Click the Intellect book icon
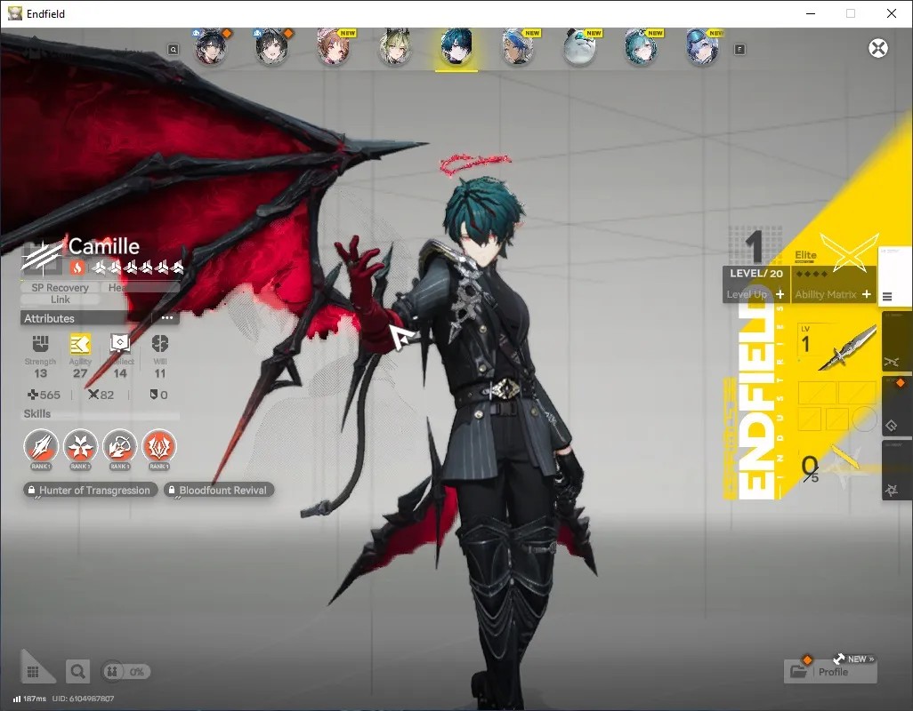This screenshot has height=711, width=913. click(x=120, y=344)
